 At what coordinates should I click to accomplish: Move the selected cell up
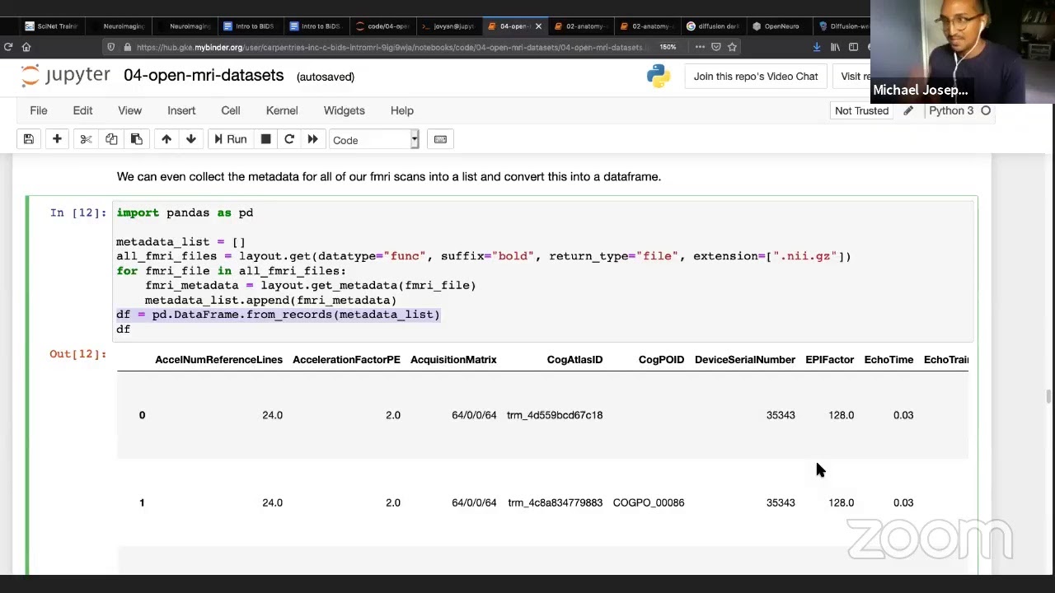(x=166, y=139)
